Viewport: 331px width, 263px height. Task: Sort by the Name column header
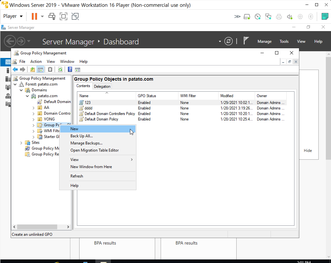tap(107, 96)
